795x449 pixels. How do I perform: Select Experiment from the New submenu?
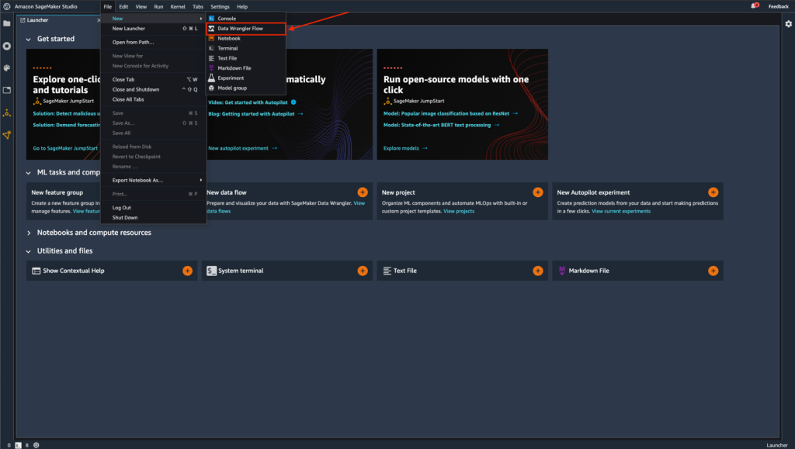point(246,78)
